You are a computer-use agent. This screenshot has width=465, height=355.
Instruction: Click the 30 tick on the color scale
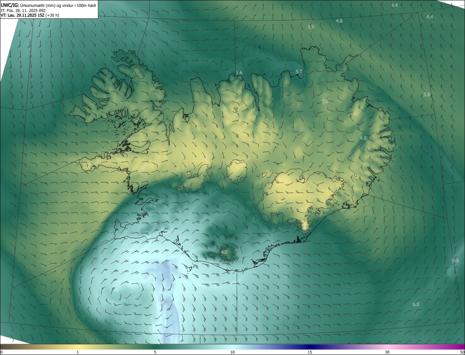pyautogui.click(x=387, y=352)
